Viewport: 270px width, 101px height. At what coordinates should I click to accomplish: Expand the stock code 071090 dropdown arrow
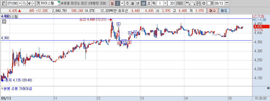click(20, 3)
